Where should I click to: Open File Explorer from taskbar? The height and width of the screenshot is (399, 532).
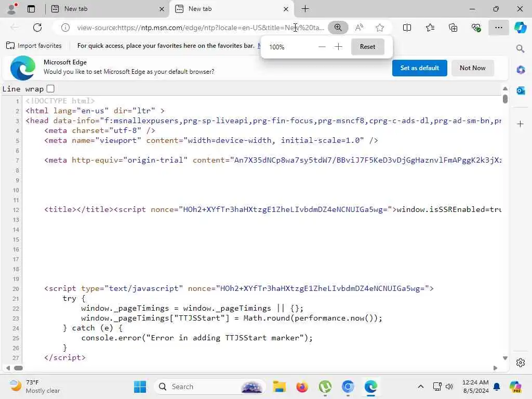tap(279, 387)
